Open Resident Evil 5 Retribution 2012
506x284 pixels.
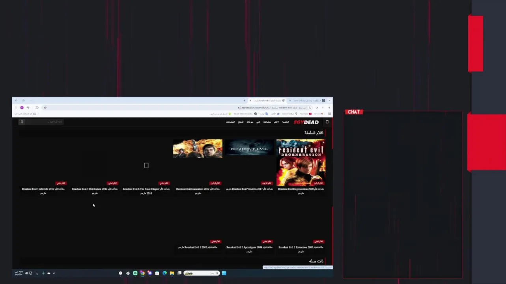click(95, 191)
